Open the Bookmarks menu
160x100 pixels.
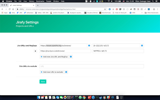point(40,1)
